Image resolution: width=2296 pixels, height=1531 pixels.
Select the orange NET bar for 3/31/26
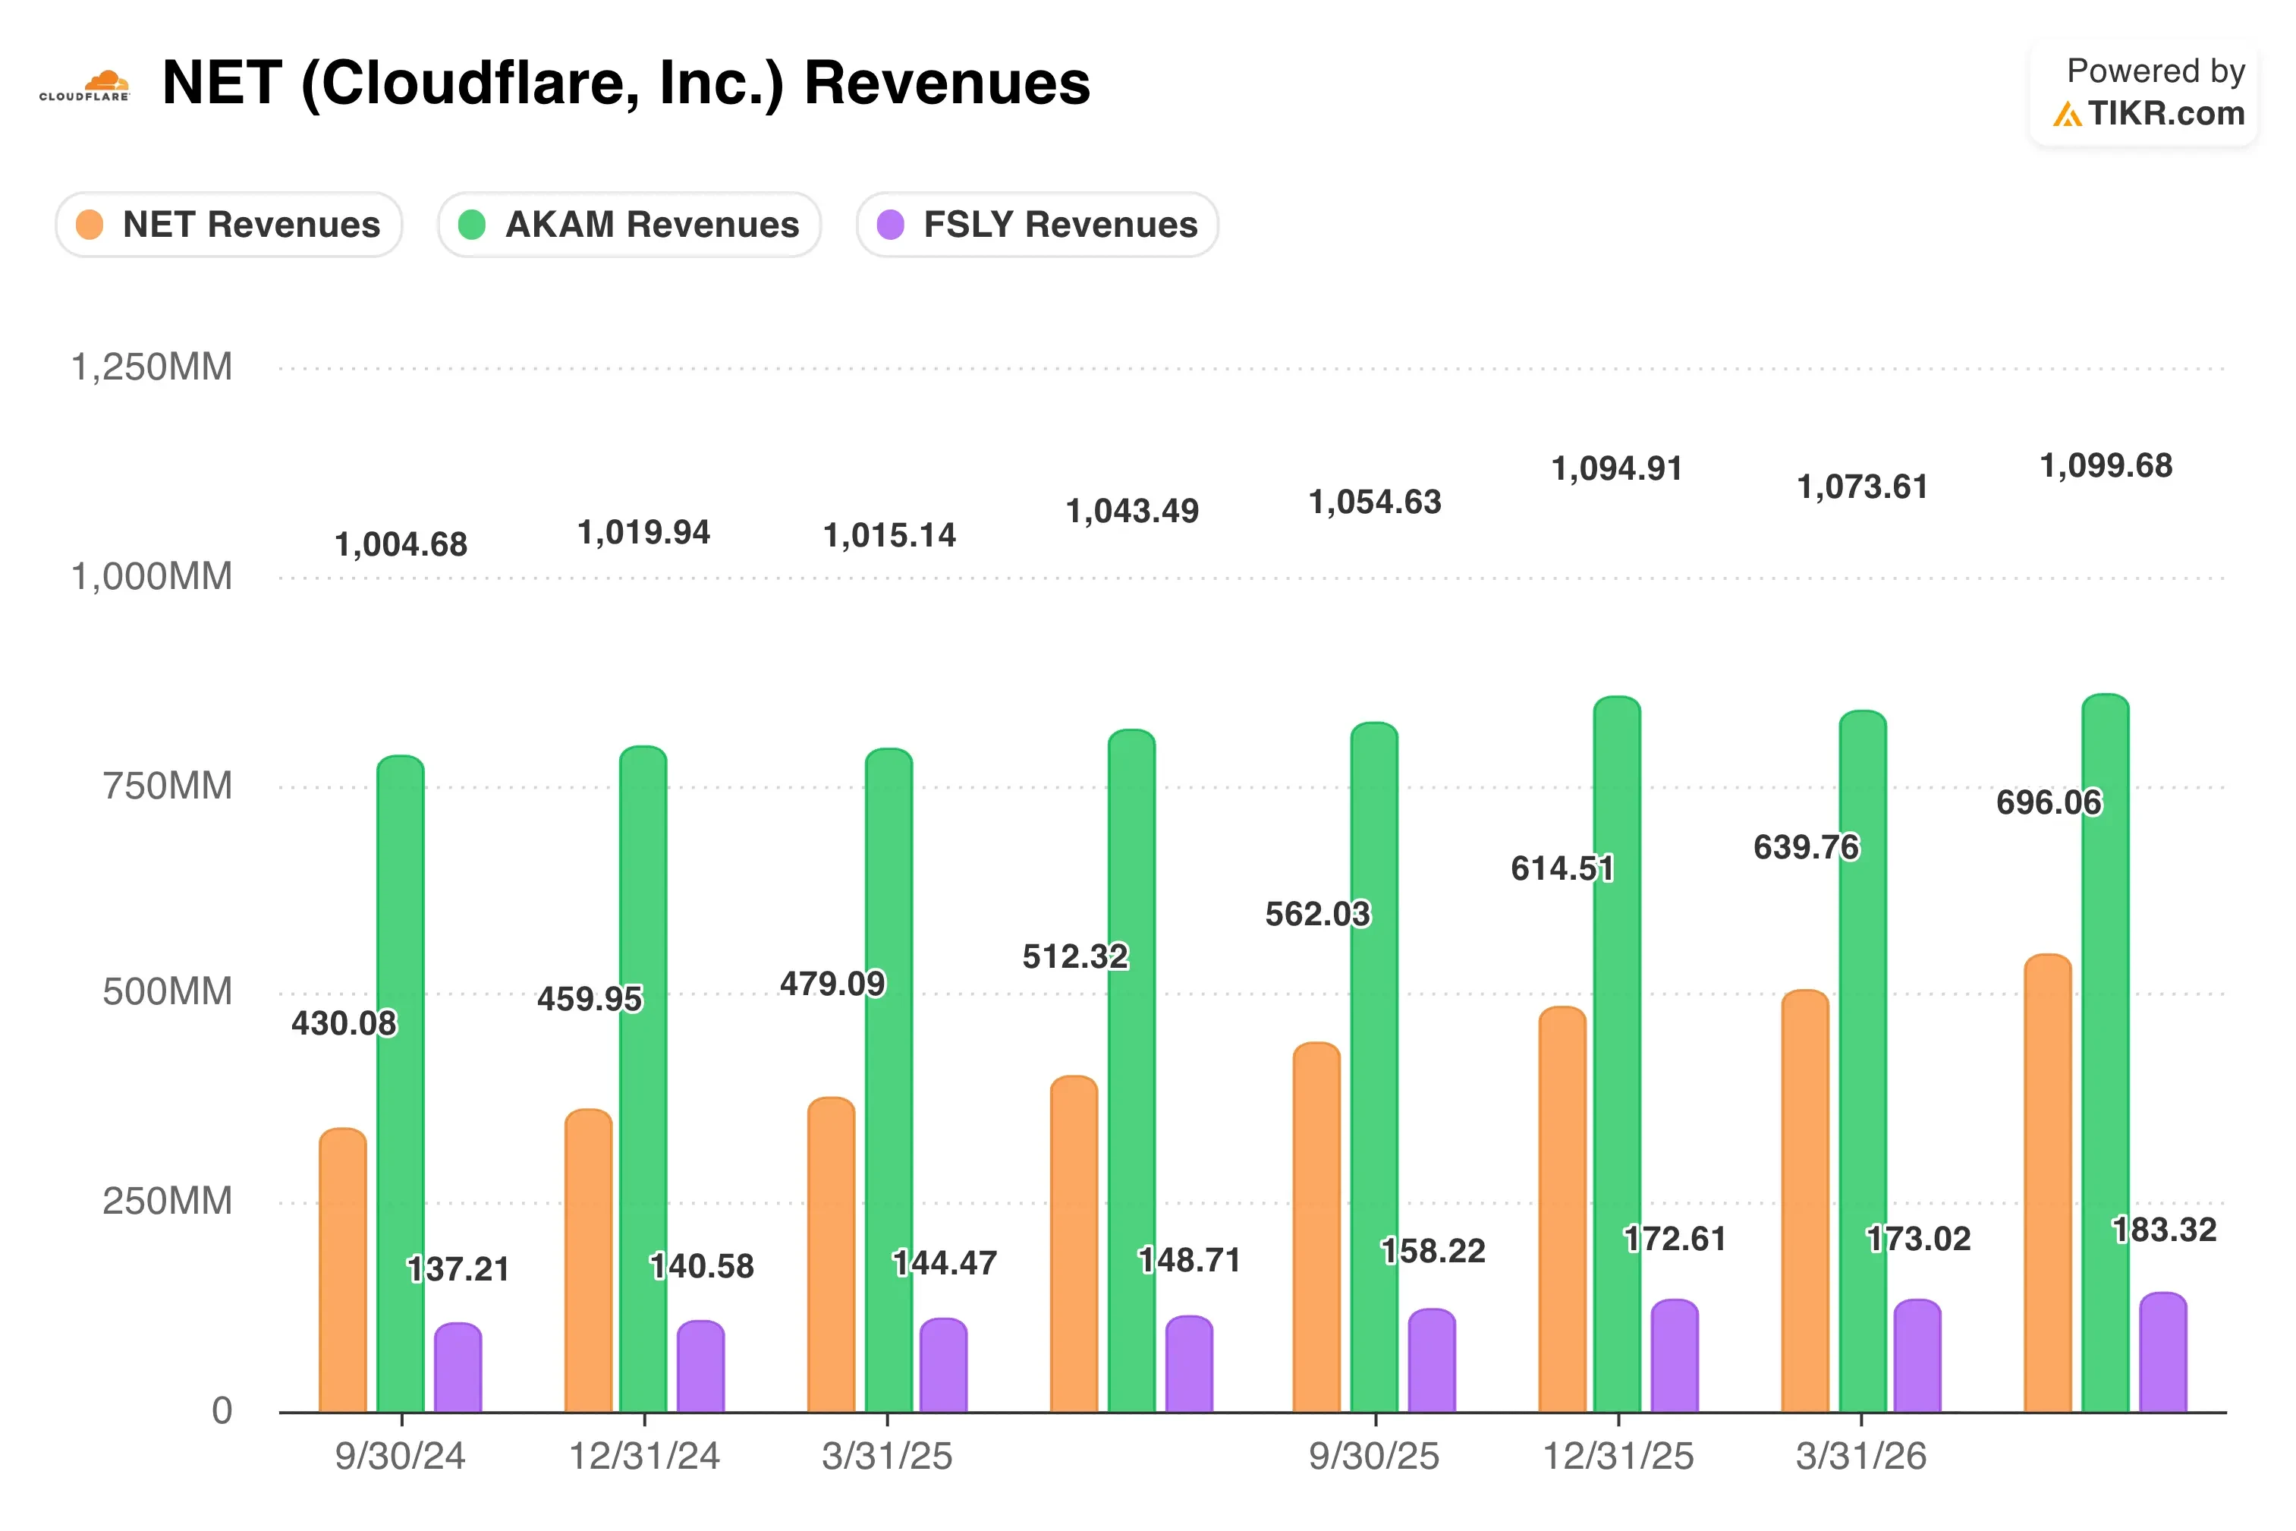tap(1805, 1201)
